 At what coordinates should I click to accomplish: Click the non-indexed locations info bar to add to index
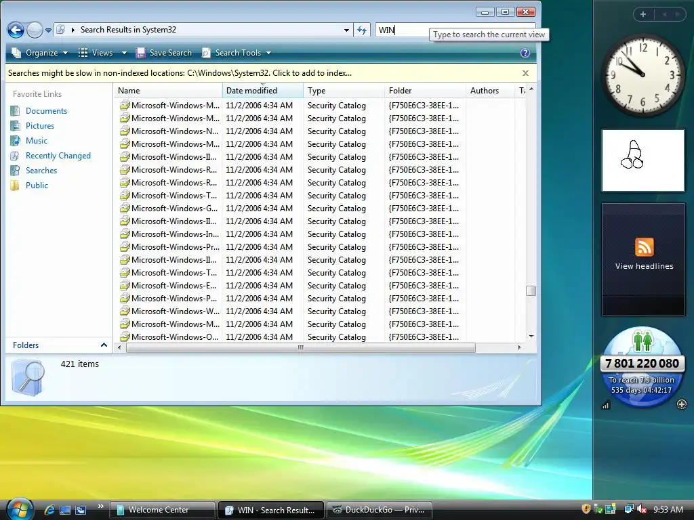(x=180, y=73)
